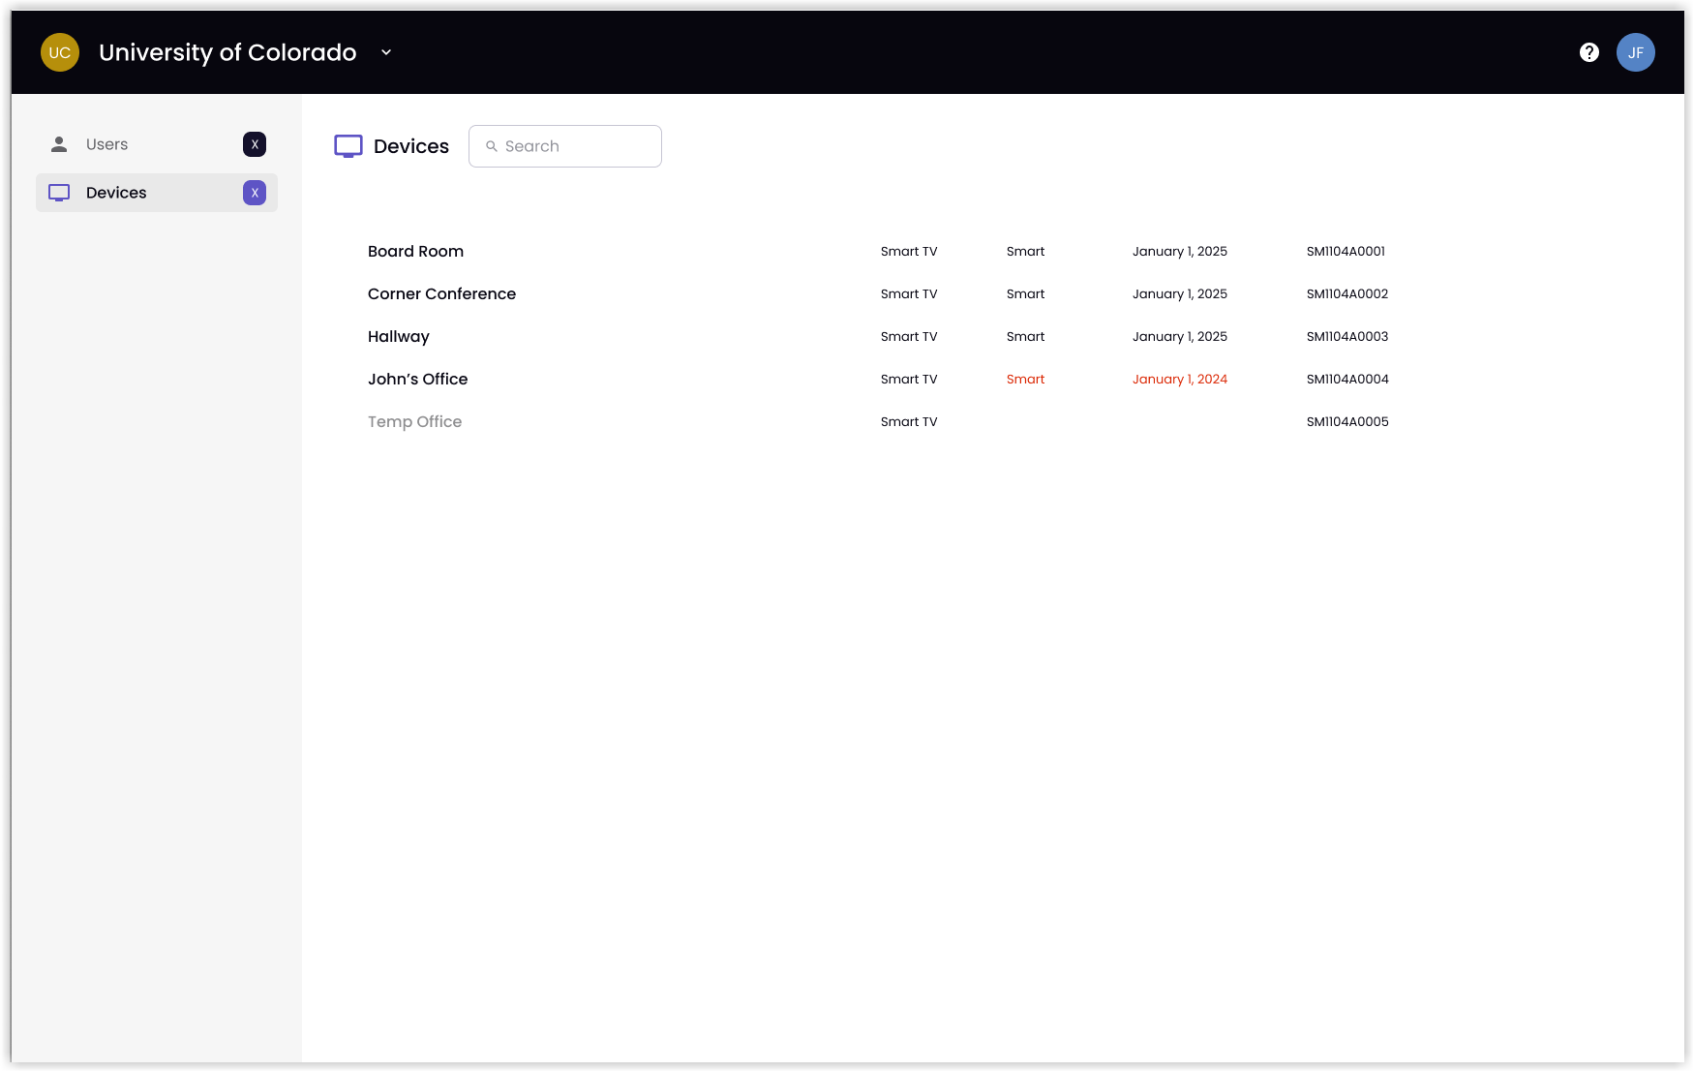Click serial number SM1104A0002
Viewport: 1694px width, 1072px height.
pyautogui.click(x=1347, y=293)
